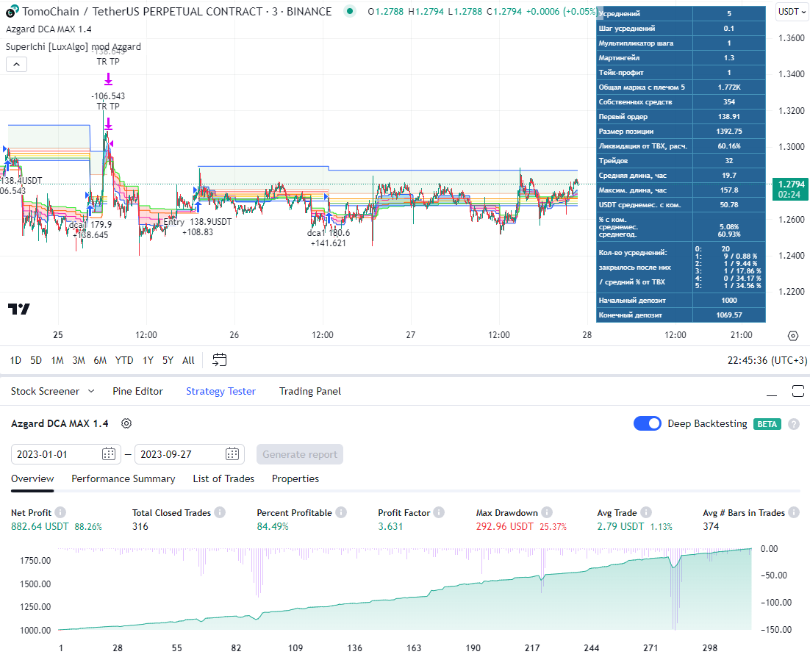Click the Entry 138.9USDT trade label

click(197, 222)
